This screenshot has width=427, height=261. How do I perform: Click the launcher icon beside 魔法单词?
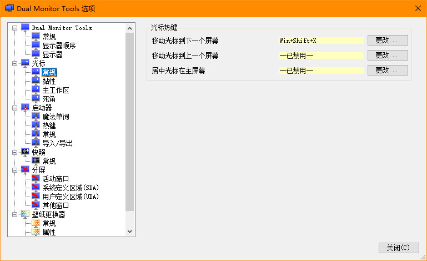pos(36,117)
